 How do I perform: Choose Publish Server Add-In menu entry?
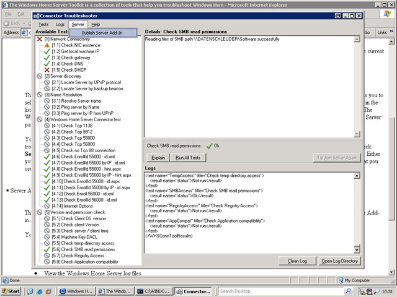point(103,33)
